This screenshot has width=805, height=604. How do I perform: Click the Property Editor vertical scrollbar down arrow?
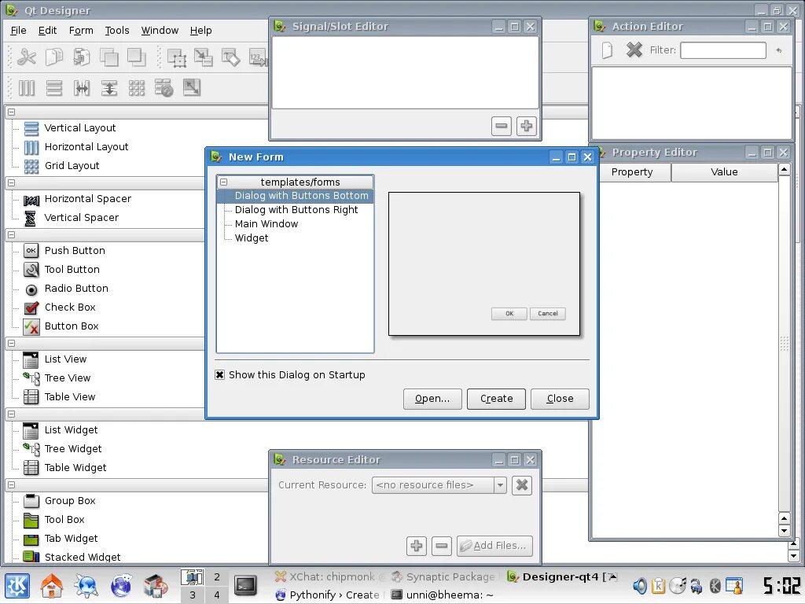click(784, 531)
